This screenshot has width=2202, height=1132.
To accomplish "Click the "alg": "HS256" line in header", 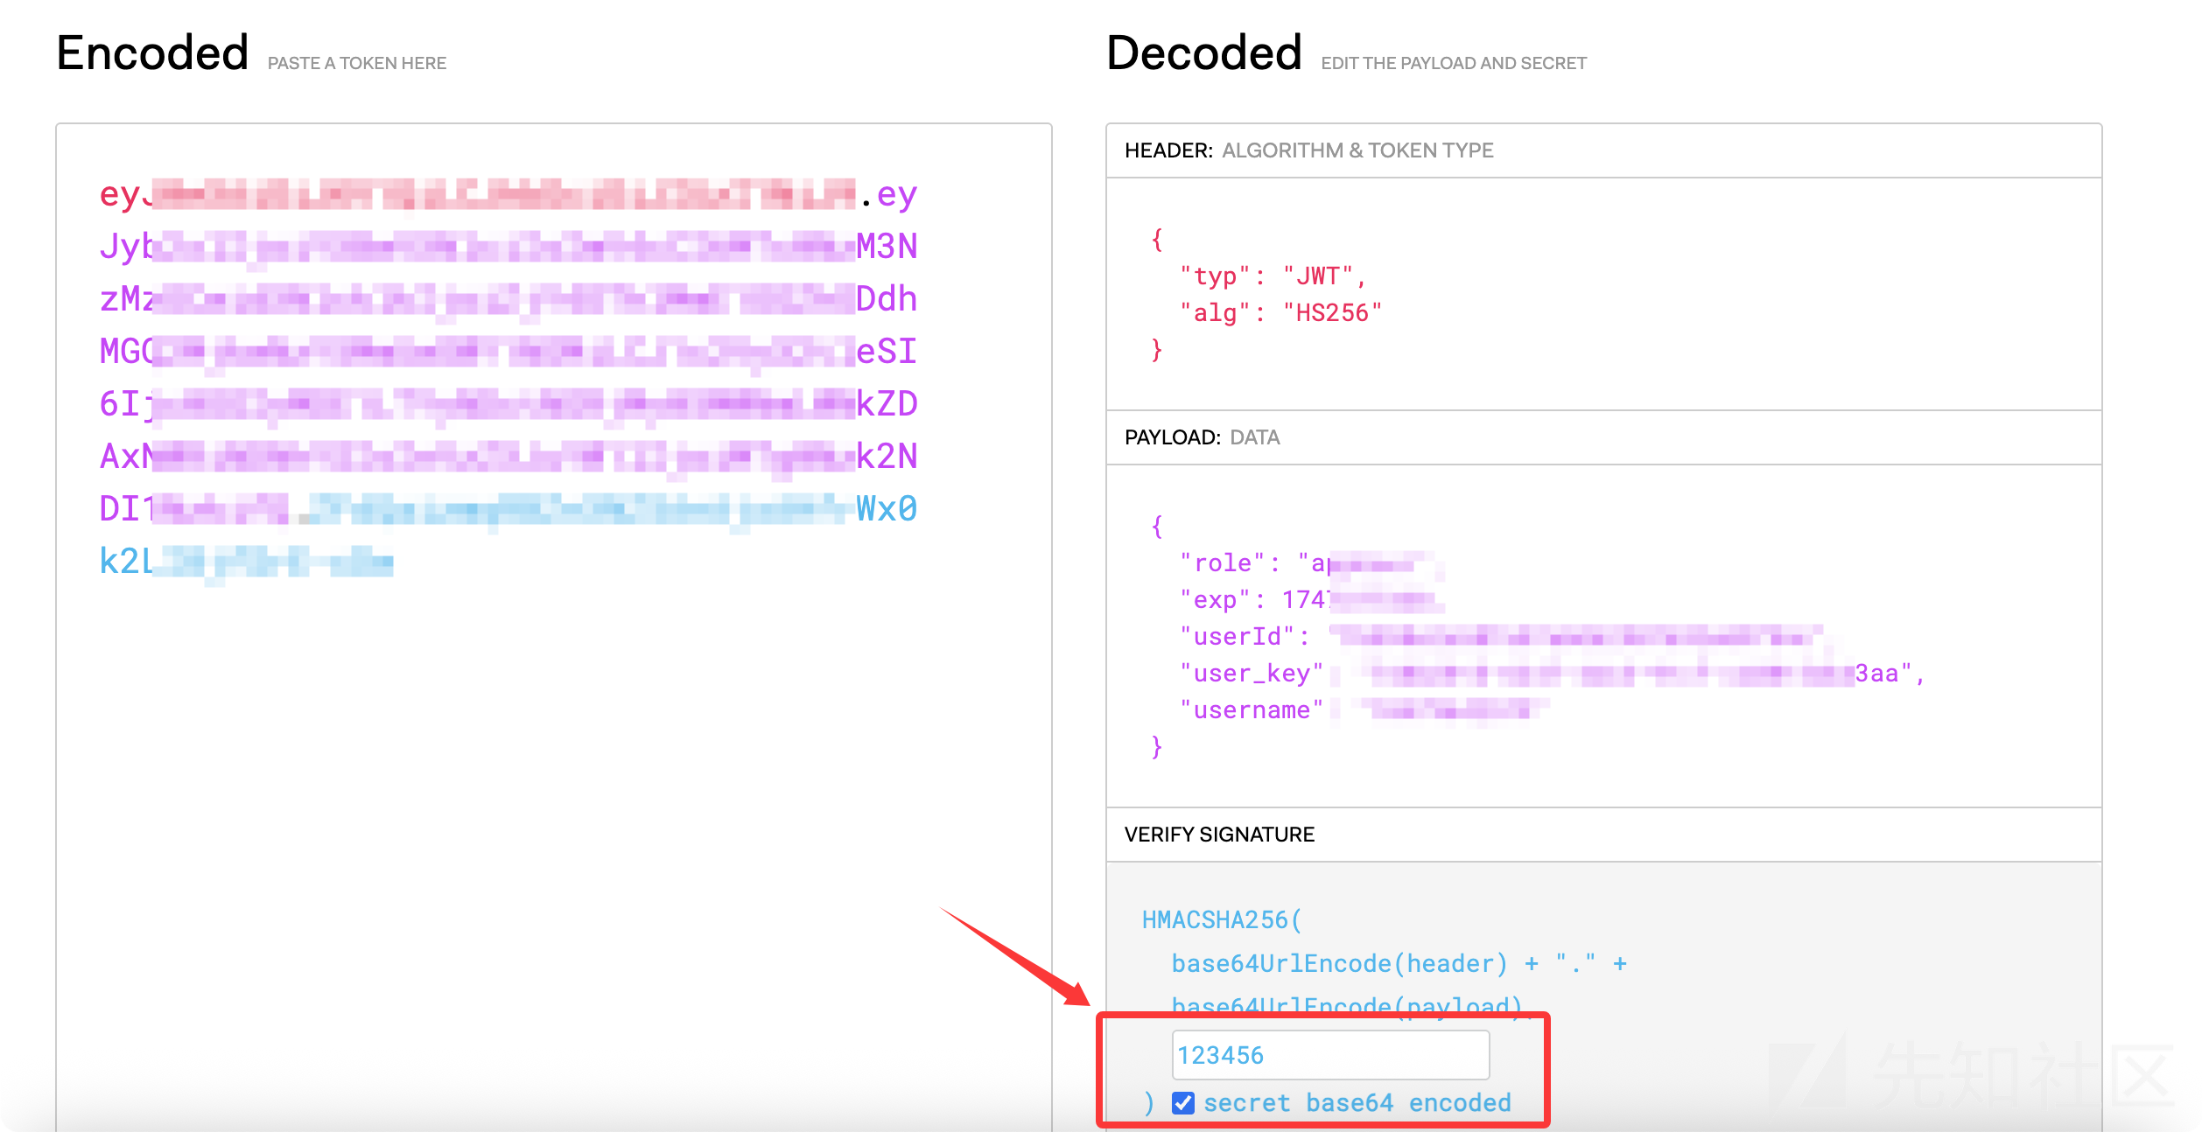I will click(1280, 313).
